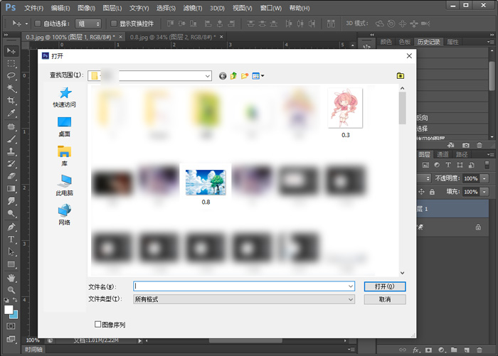The width and height of the screenshot is (498, 356).
Task: Toggle lock-all icon in Layers panel
Action: (432, 192)
